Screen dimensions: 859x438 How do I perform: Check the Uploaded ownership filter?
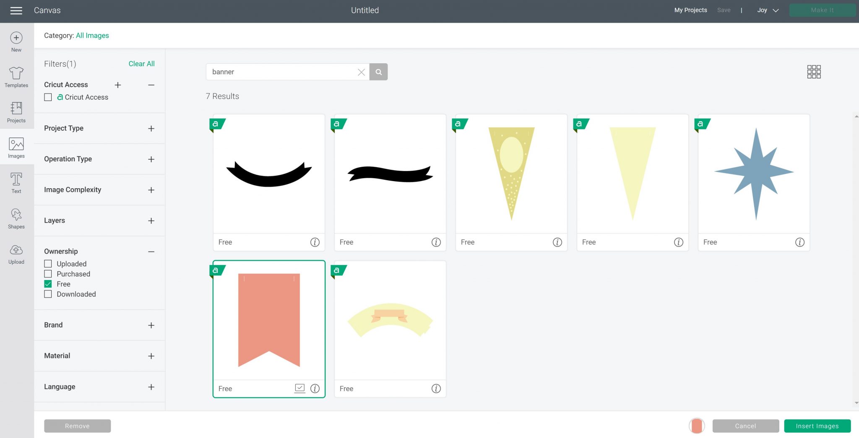[48, 264]
